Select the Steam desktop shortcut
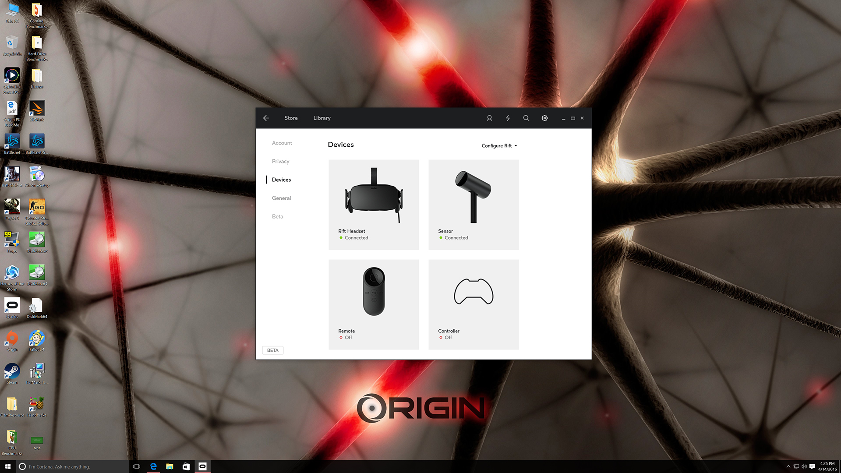Screen dimensions: 841x473 (x=12, y=374)
